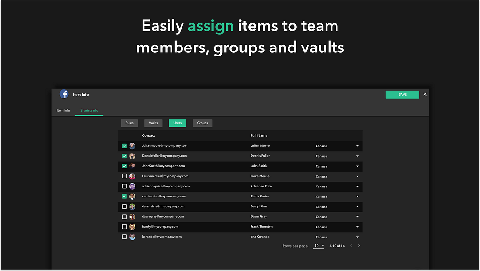Uncheck Julian Moore's row
The height and width of the screenshot is (271, 480).
[125, 145]
